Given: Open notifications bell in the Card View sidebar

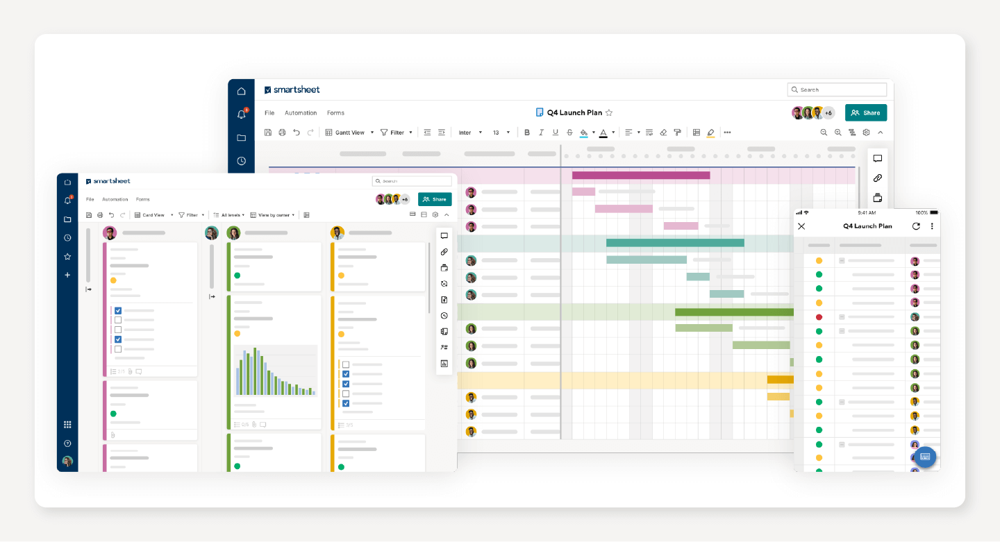Looking at the screenshot, I should pos(67,201).
